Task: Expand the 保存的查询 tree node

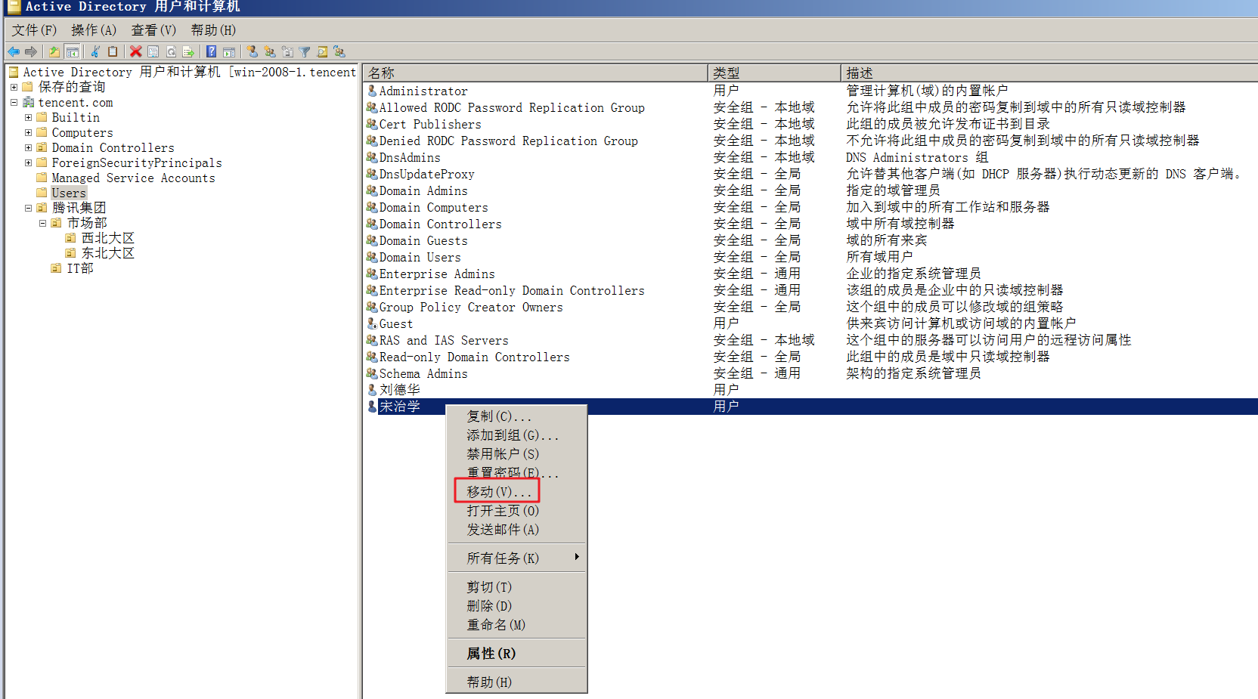Action: 14,87
